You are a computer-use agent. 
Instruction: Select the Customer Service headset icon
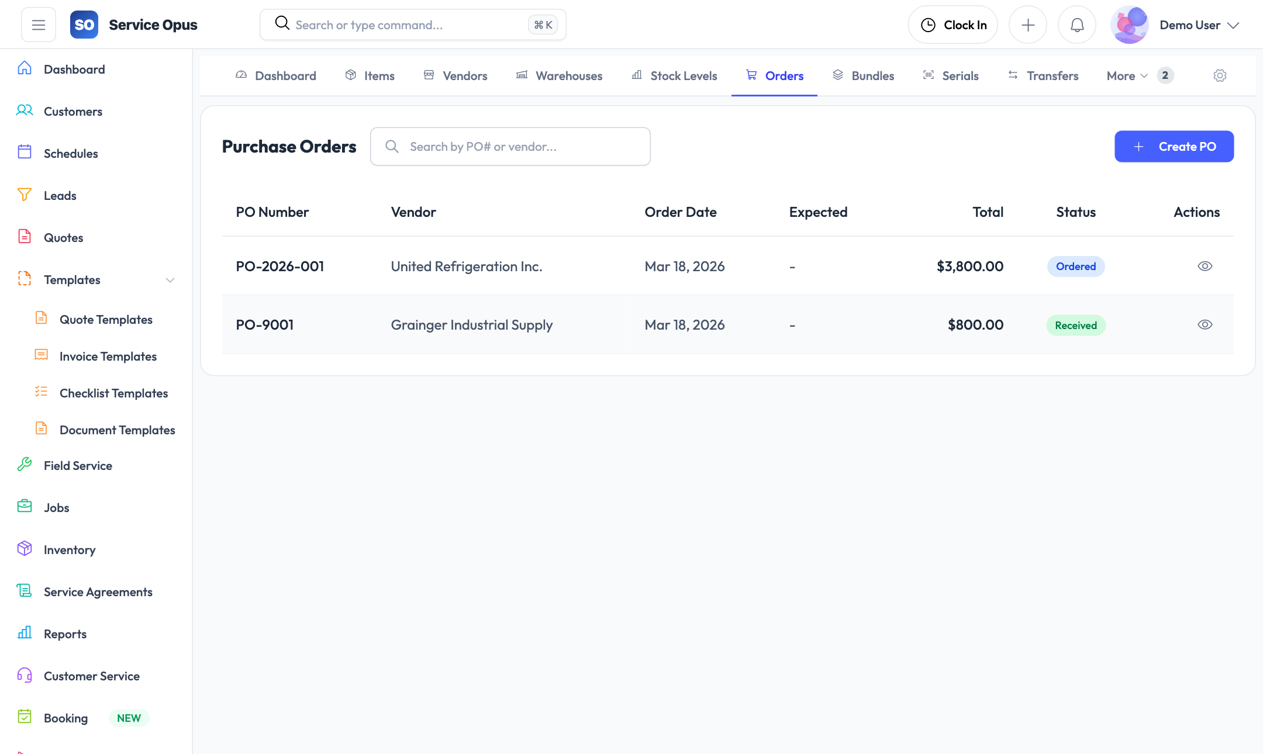pos(24,675)
